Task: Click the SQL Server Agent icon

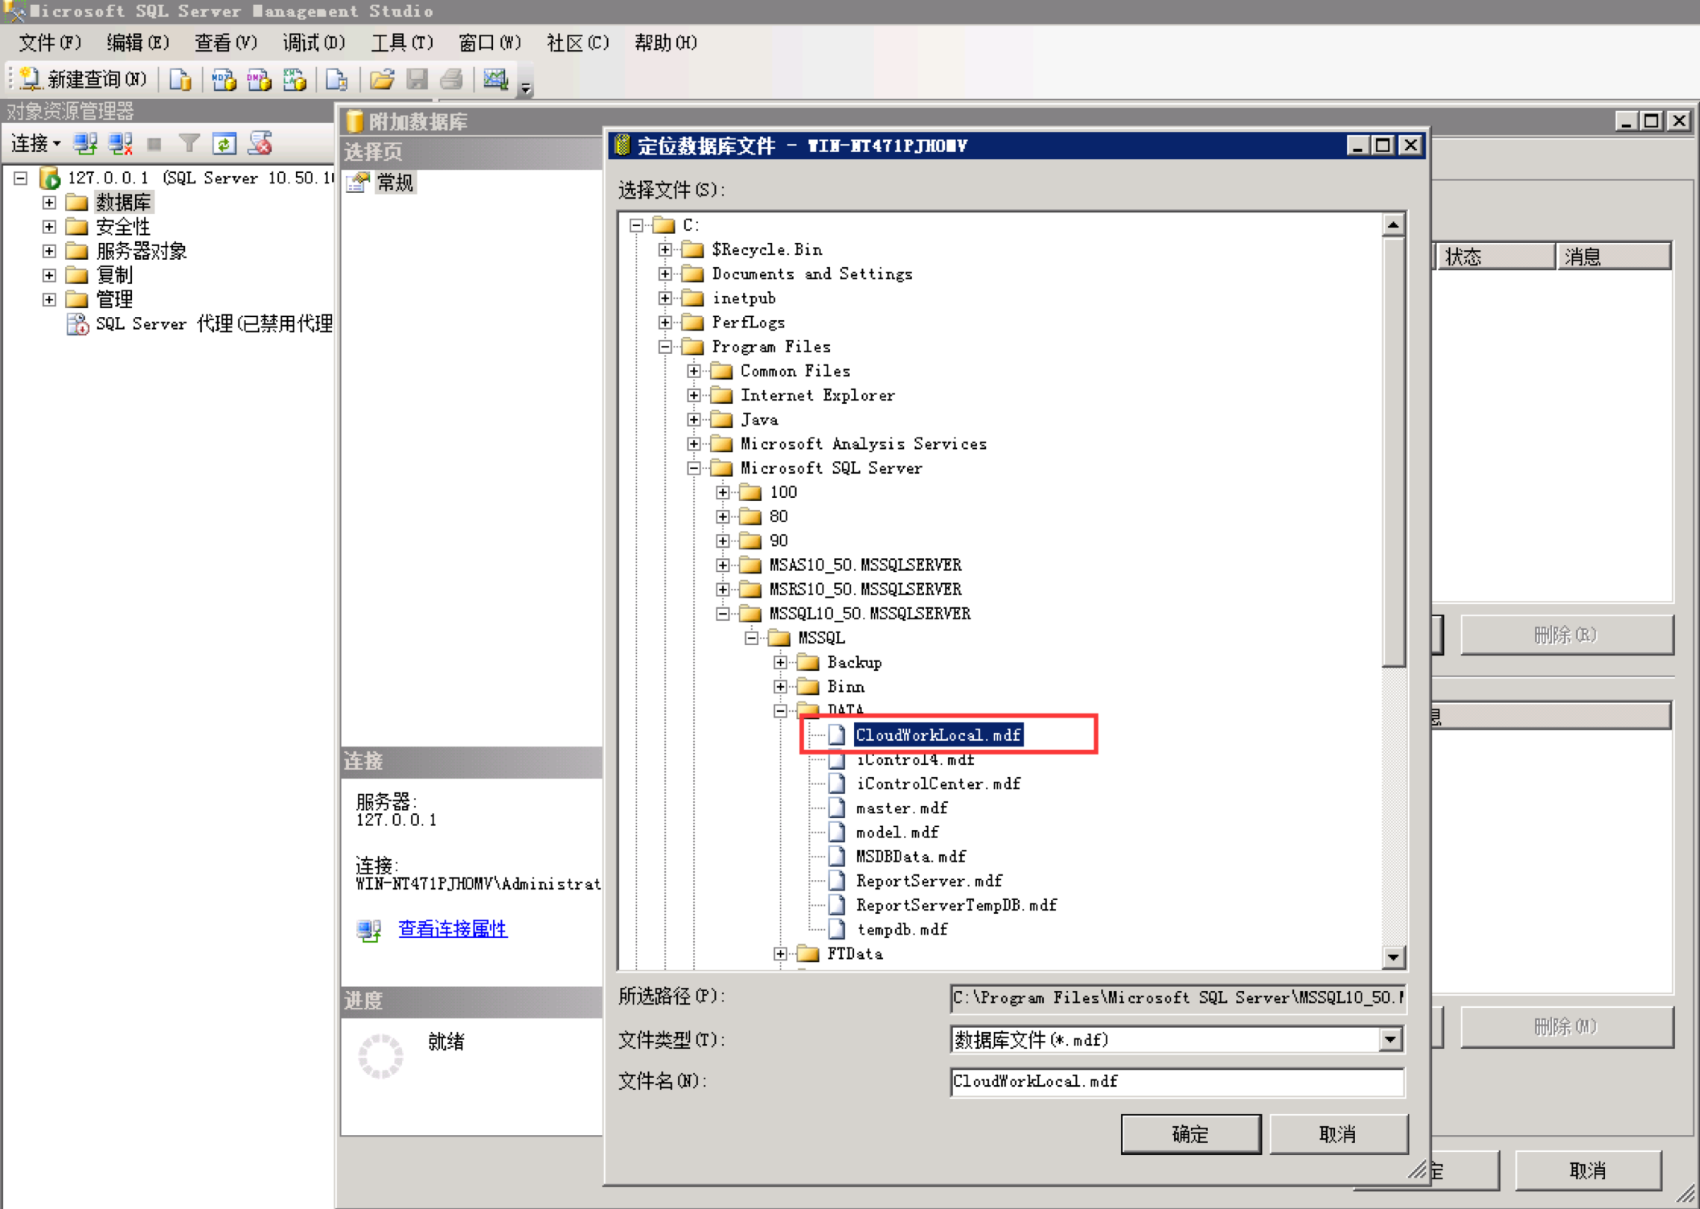Action: (77, 323)
